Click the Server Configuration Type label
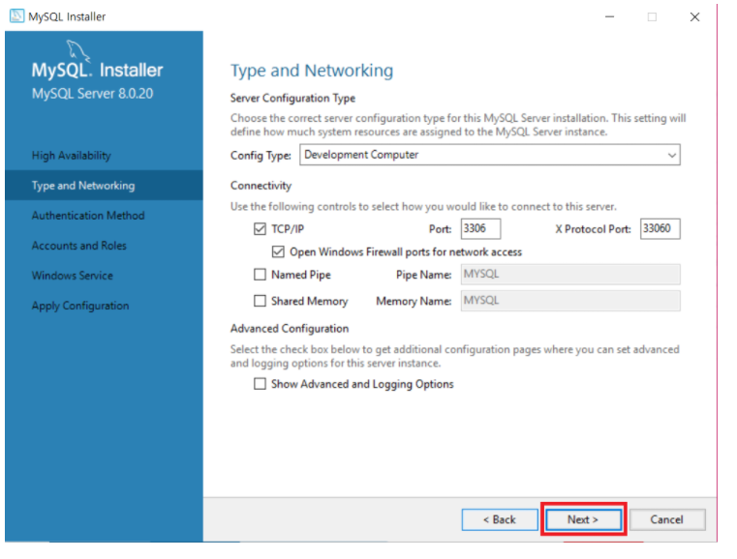This screenshot has width=737, height=559. coord(292,98)
